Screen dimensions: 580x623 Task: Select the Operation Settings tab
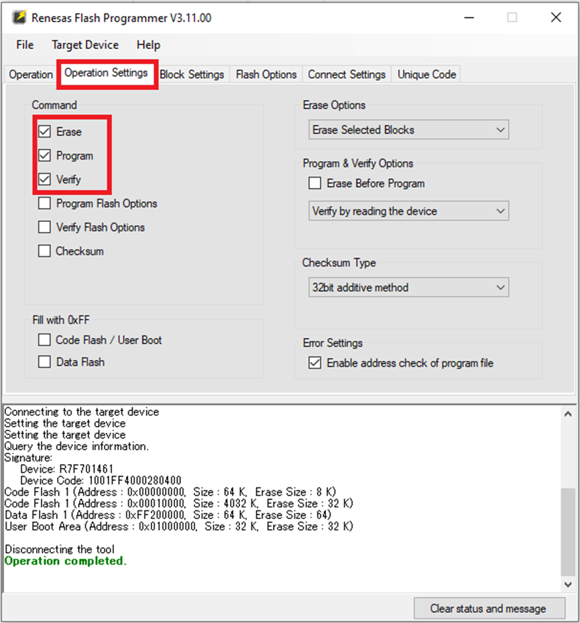coord(106,73)
